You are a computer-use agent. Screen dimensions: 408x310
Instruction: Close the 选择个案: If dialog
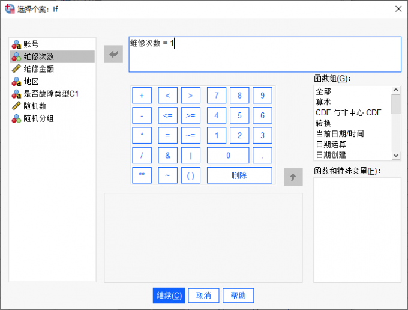[x=398, y=9]
